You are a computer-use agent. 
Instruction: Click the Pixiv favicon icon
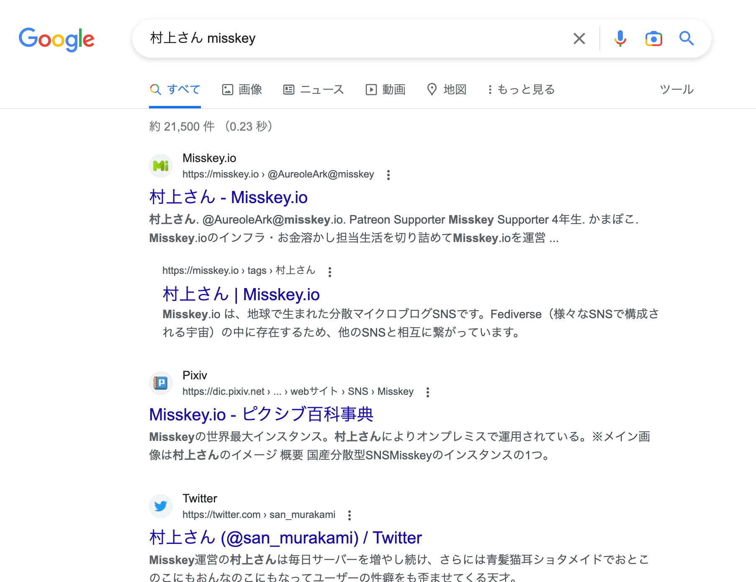(161, 383)
